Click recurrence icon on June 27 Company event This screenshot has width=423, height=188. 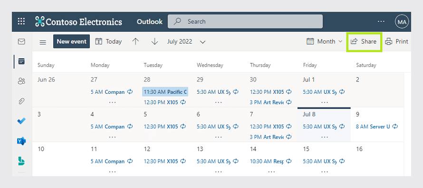point(130,92)
